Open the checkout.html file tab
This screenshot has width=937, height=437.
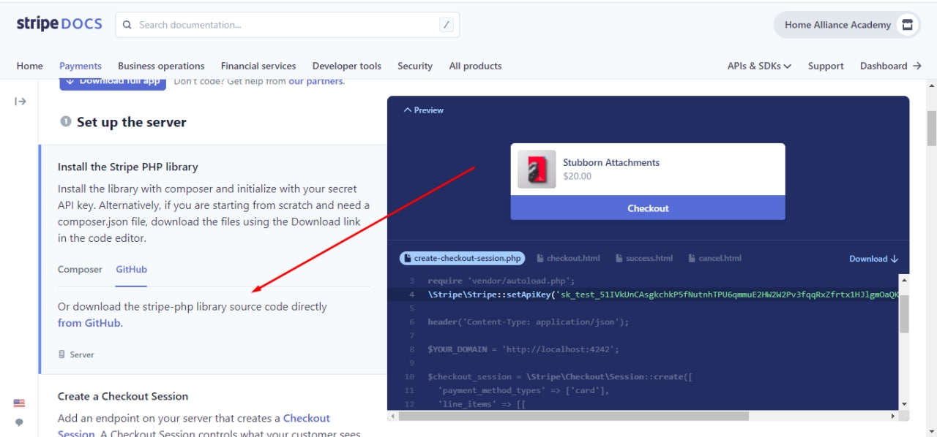[569, 258]
